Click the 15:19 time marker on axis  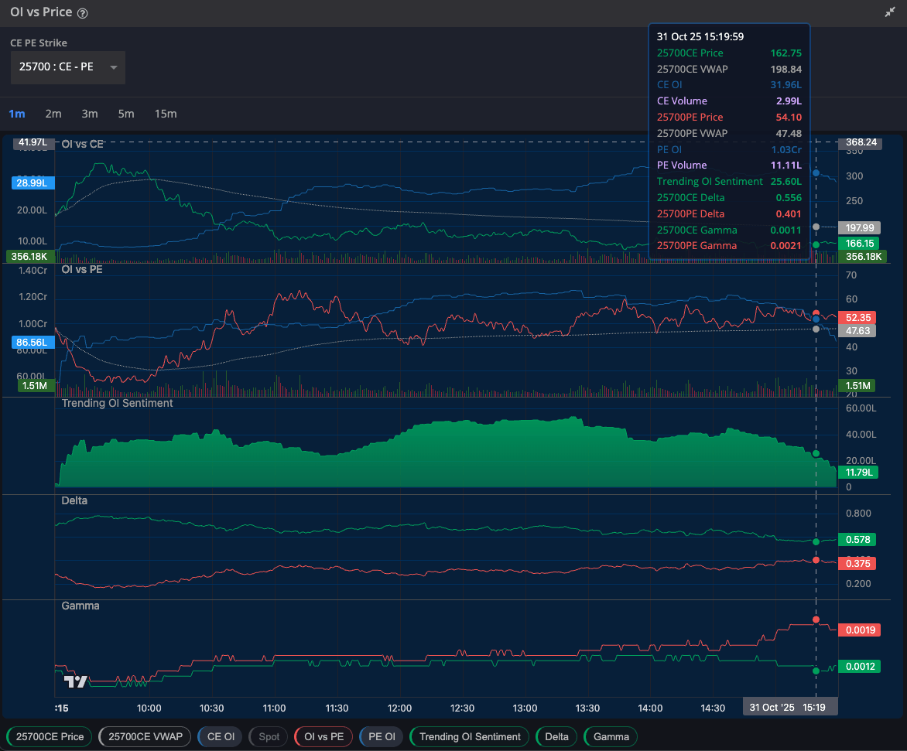813,708
